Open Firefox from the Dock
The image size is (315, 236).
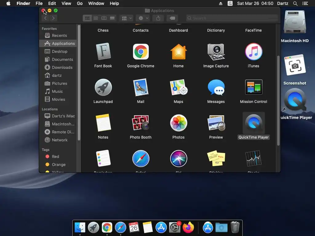point(188,228)
